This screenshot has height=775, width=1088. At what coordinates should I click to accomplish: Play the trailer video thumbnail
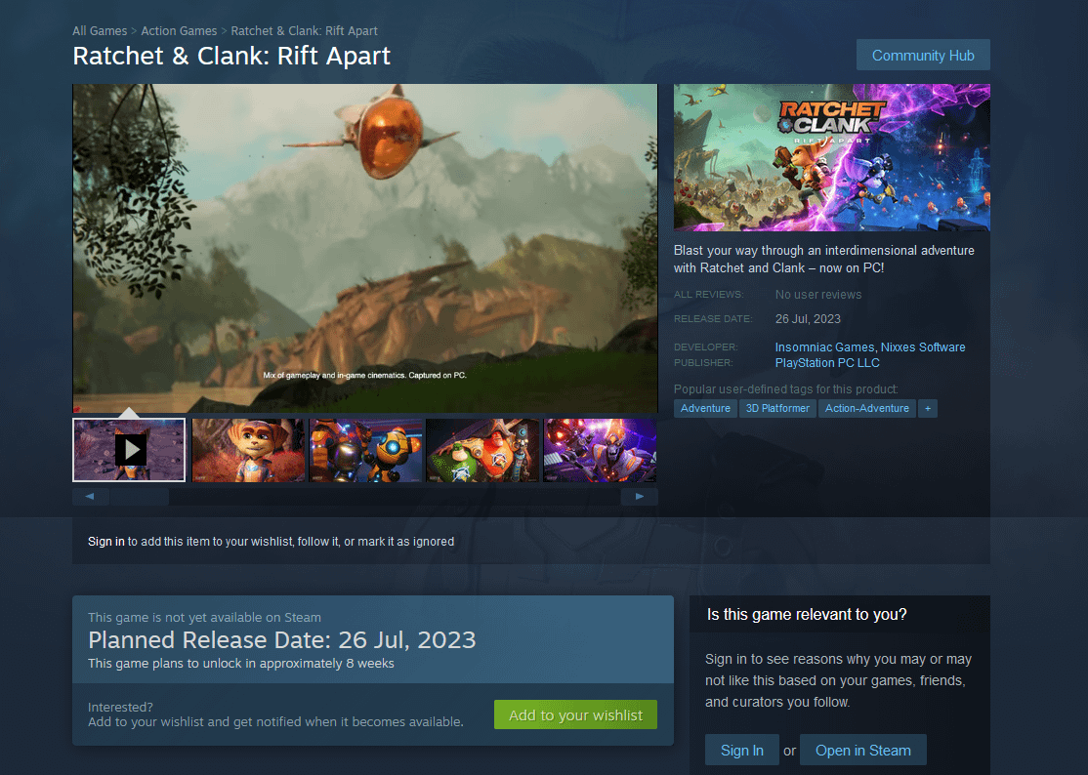coord(129,450)
